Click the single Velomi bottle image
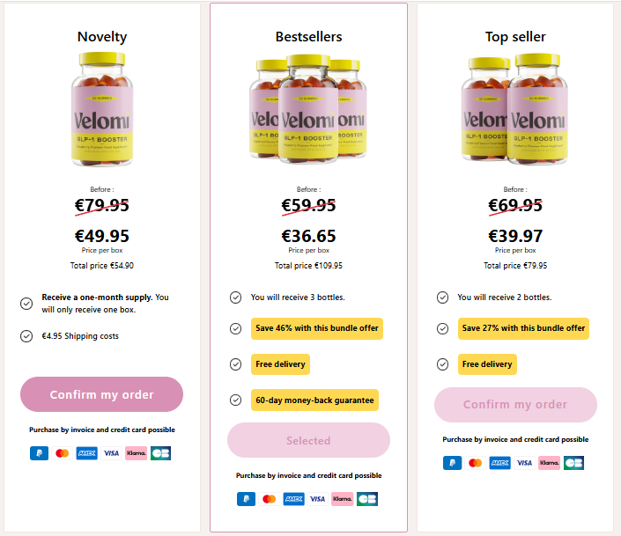 (102, 110)
